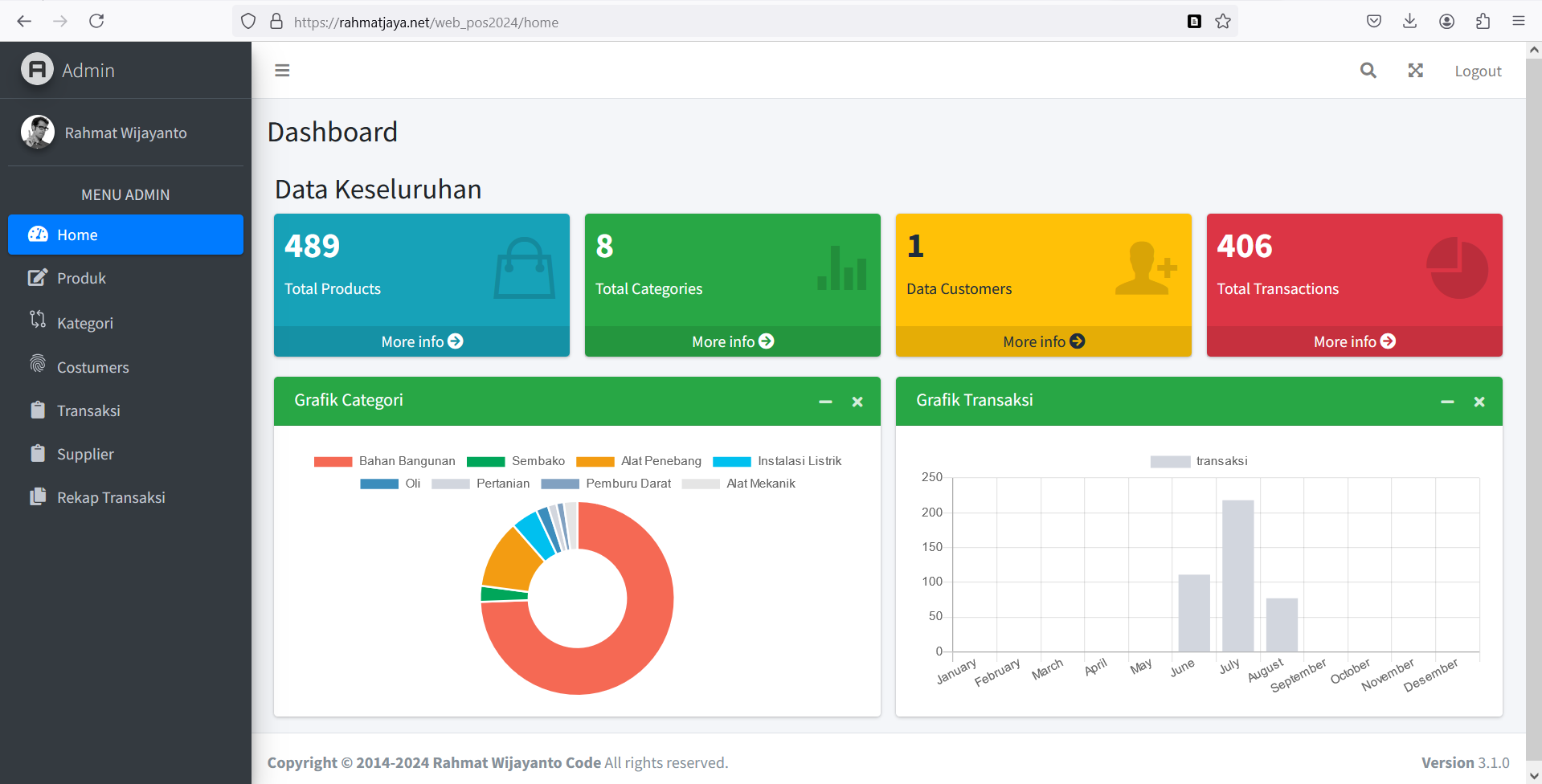1542x784 pixels.
Task: Close the Grafik Transaksi card
Action: pos(1479,402)
